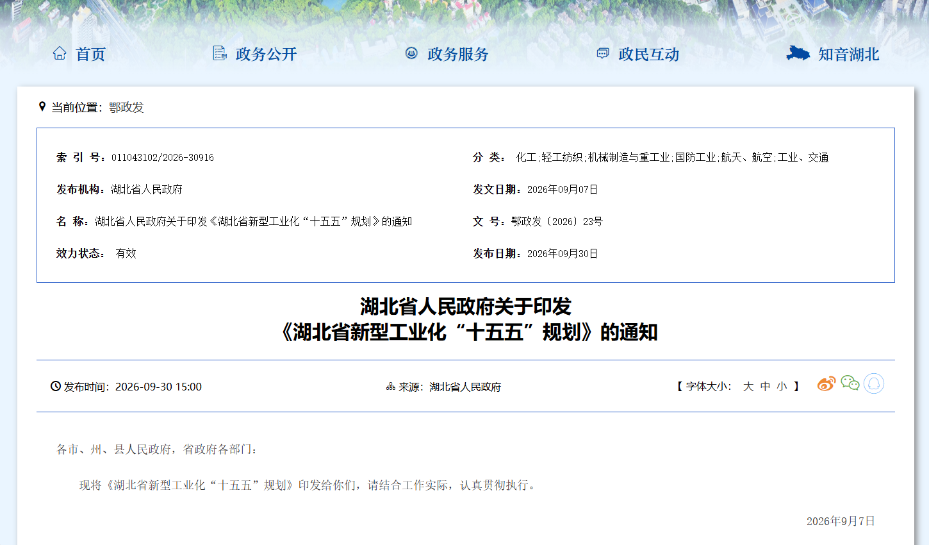Set font size to 中

(765, 387)
